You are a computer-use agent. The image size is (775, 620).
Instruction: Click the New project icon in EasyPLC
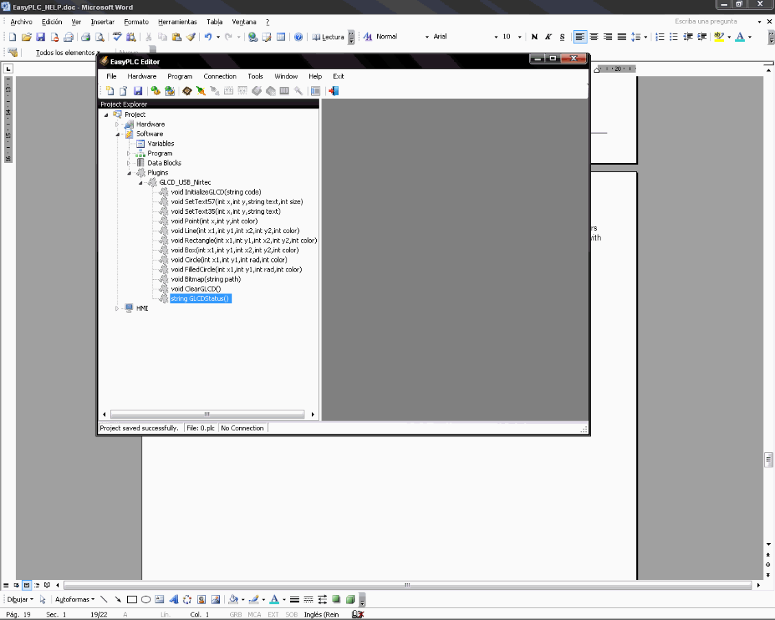click(110, 91)
